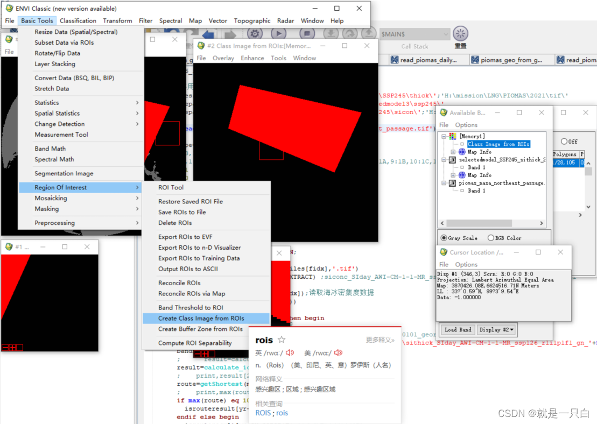
Task: Choose Create Class Image from ROIs
Action: (x=206, y=318)
